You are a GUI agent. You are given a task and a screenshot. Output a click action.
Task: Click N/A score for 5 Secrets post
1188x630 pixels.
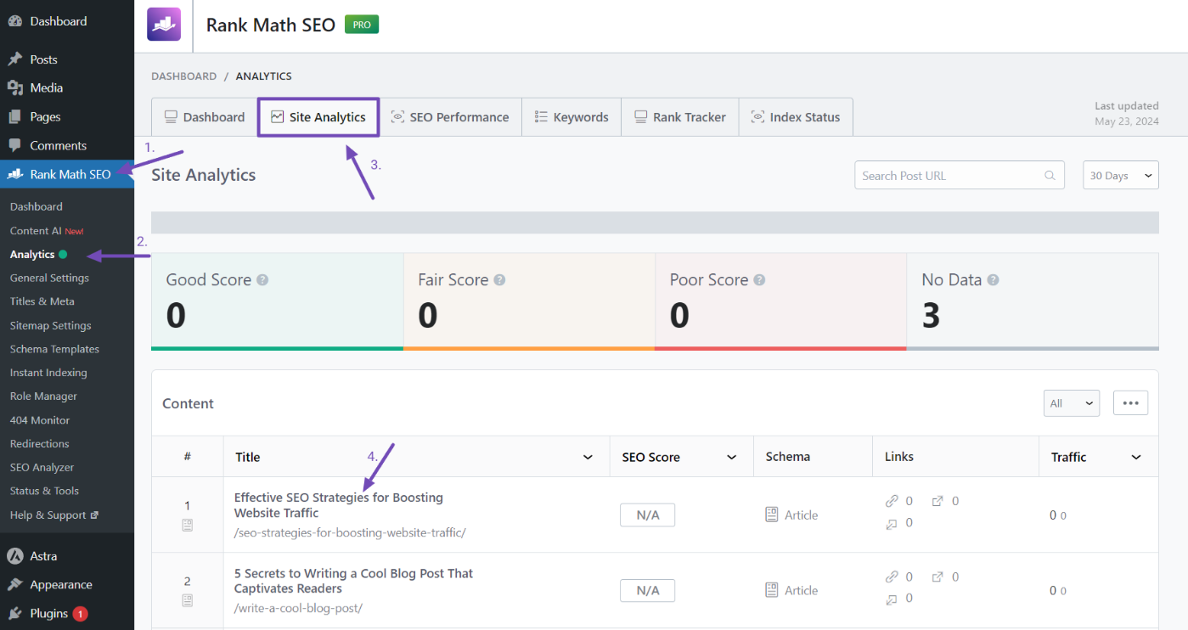[647, 590]
